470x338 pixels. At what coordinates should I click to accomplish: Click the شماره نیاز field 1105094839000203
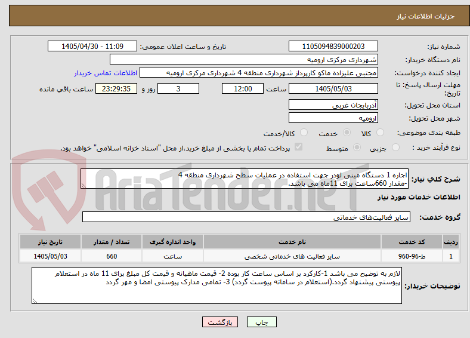click(333, 46)
